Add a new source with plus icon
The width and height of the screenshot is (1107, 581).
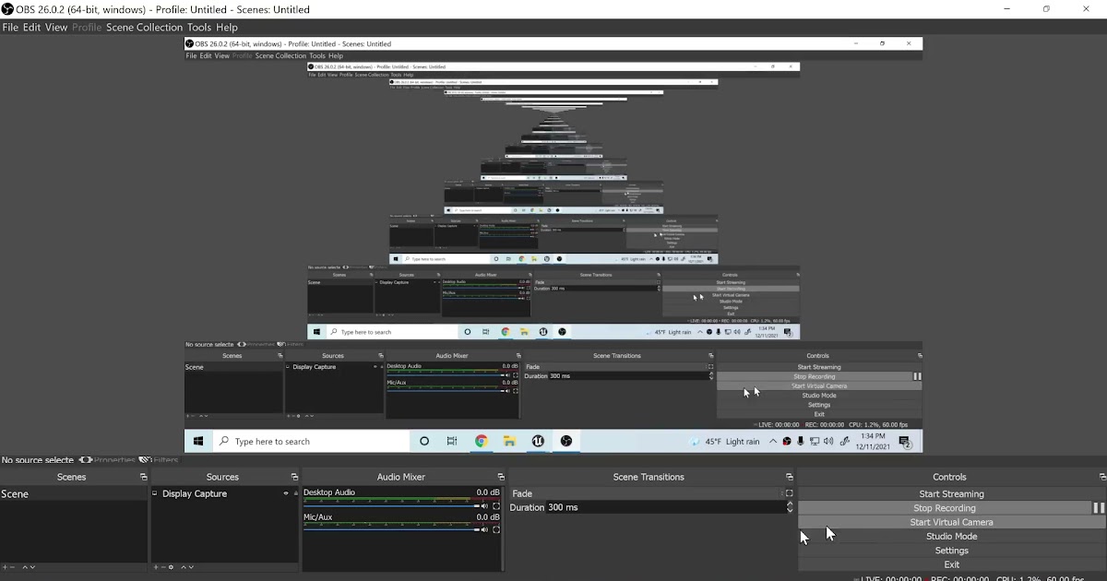tap(156, 567)
